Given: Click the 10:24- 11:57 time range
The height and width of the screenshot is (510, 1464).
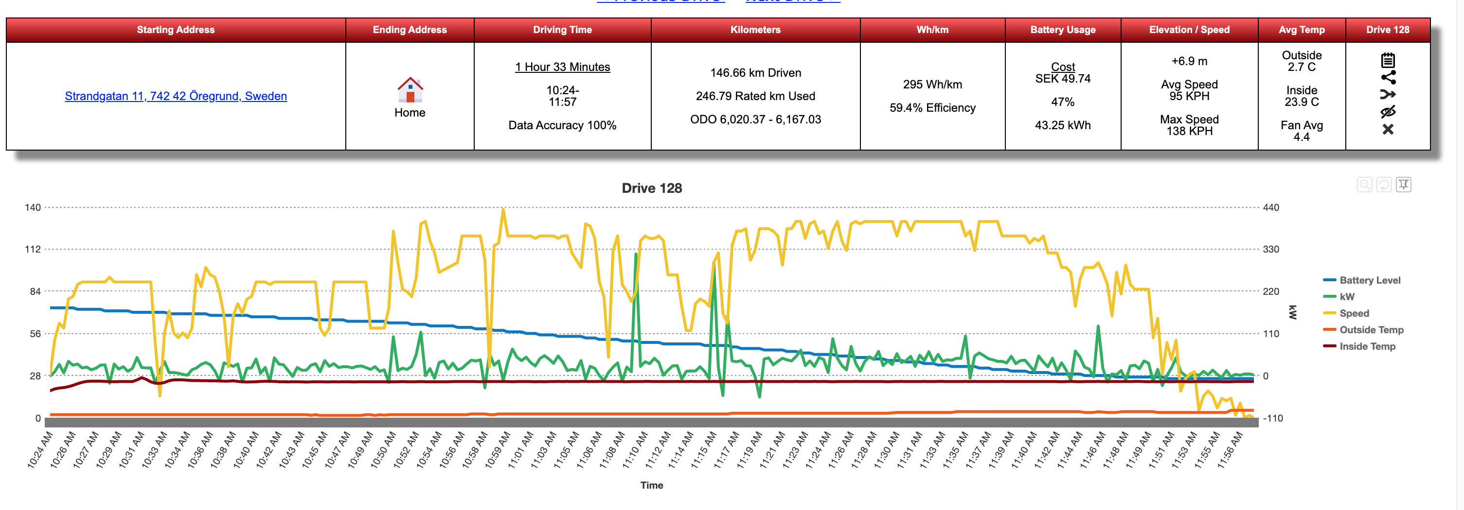Looking at the screenshot, I should click(562, 96).
